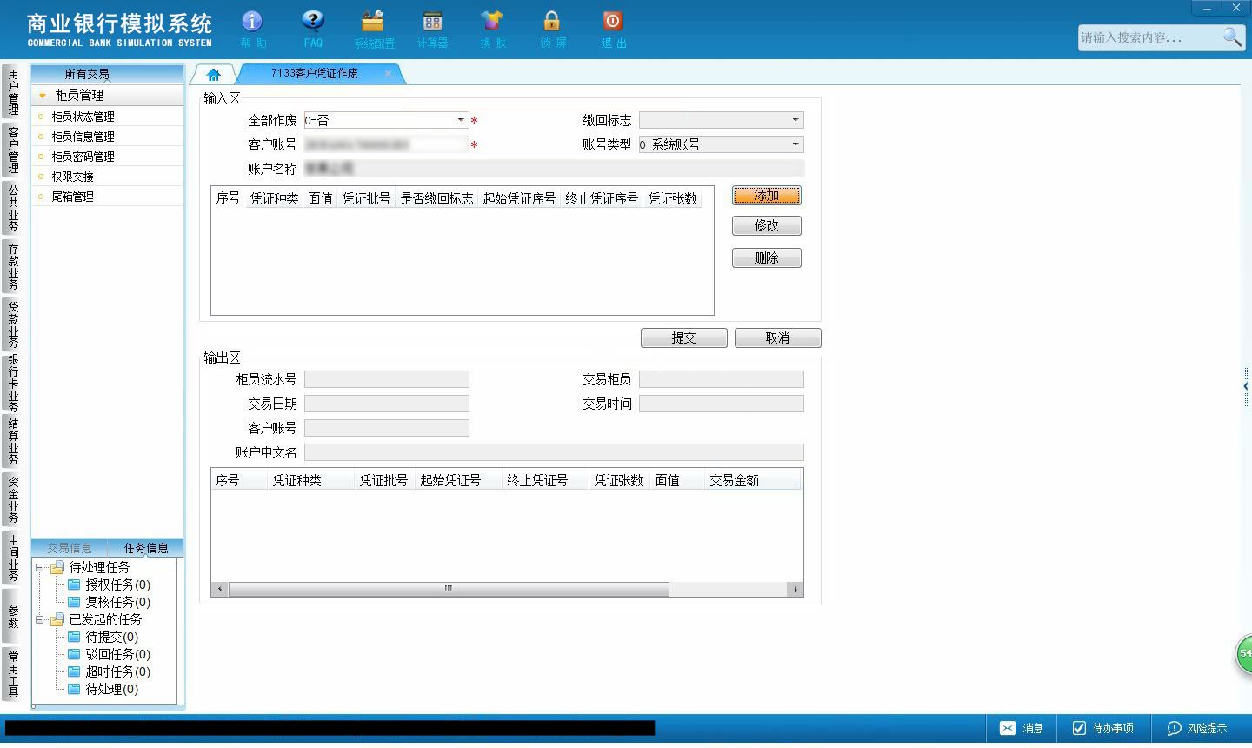Select the 参数 side tab
Image resolution: width=1252 pixels, height=748 pixels.
tap(13, 617)
